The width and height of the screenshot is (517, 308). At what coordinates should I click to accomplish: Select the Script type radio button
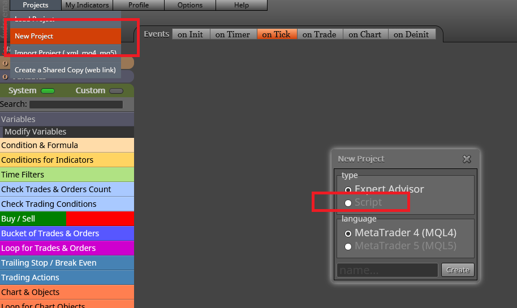pos(348,203)
